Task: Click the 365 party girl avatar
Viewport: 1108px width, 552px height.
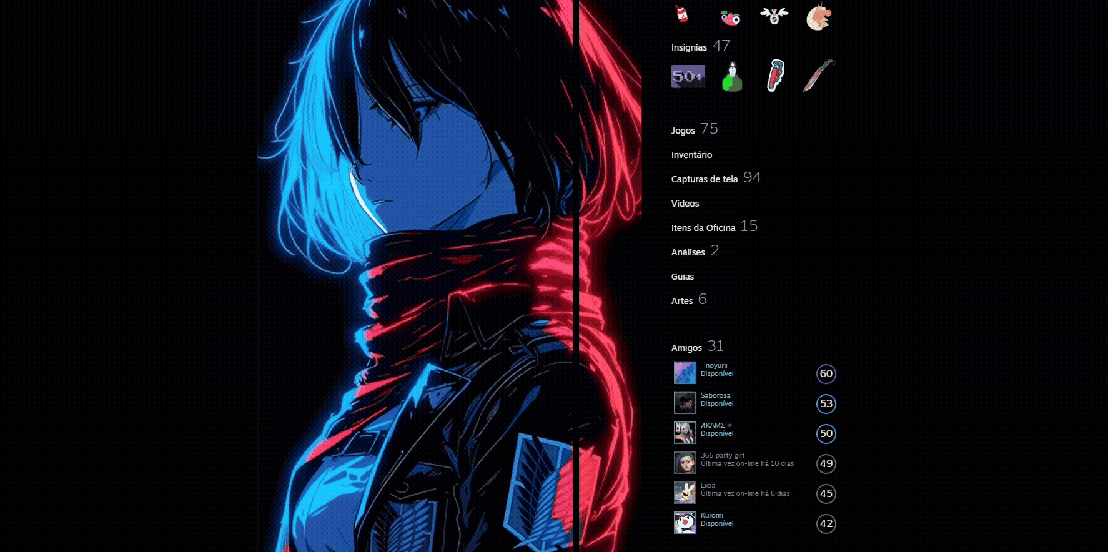Action: click(x=685, y=463)
